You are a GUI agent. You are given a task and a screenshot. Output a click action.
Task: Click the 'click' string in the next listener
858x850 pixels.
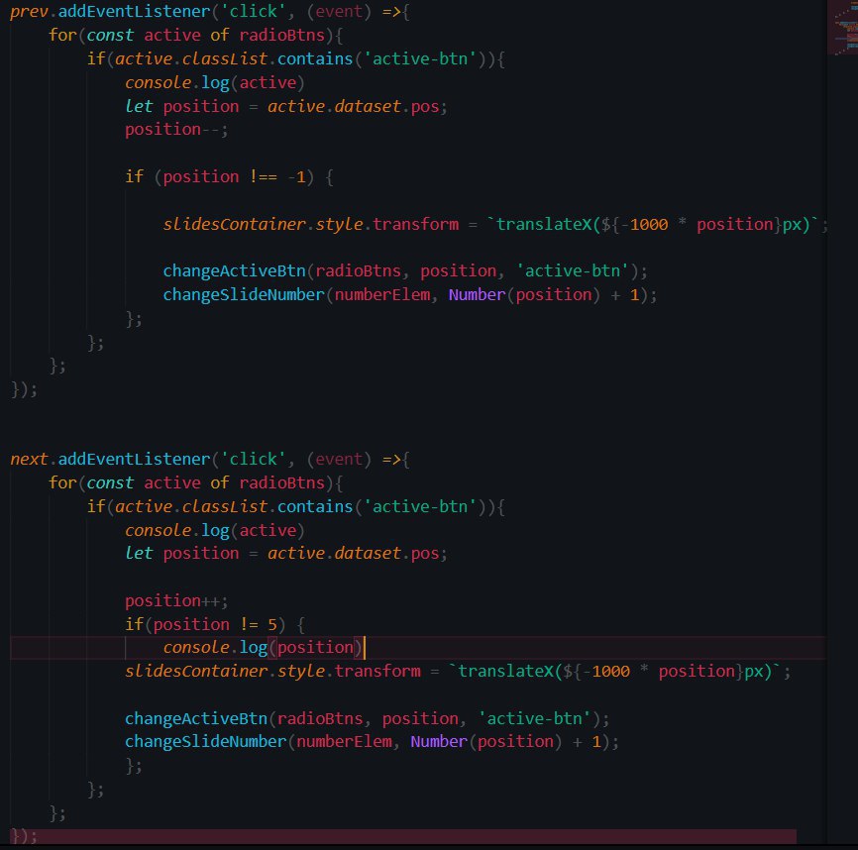[x=253, y=459]
